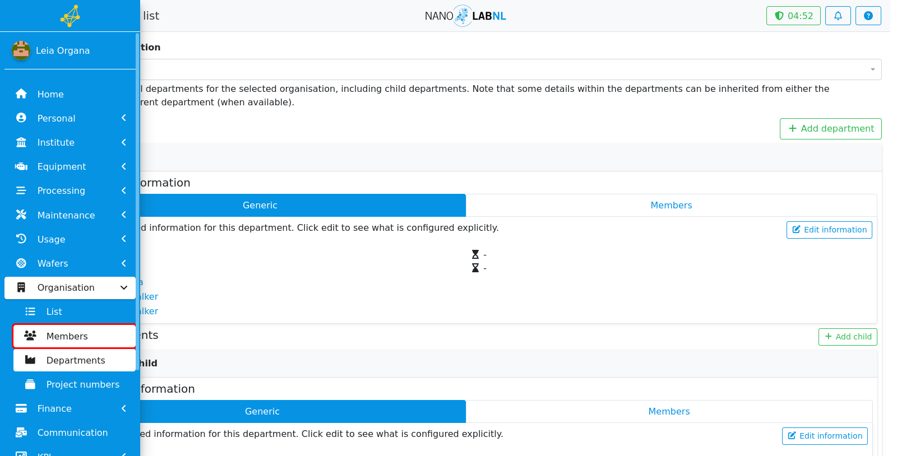Click the NanoLabNL network logo in sidebar
This screenshot has height=456, width=897.
pyautogui.click(x=70, y=16)
